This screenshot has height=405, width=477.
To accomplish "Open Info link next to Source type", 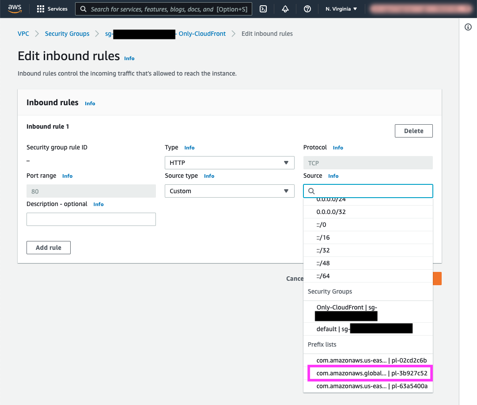I will coord(209,176).
